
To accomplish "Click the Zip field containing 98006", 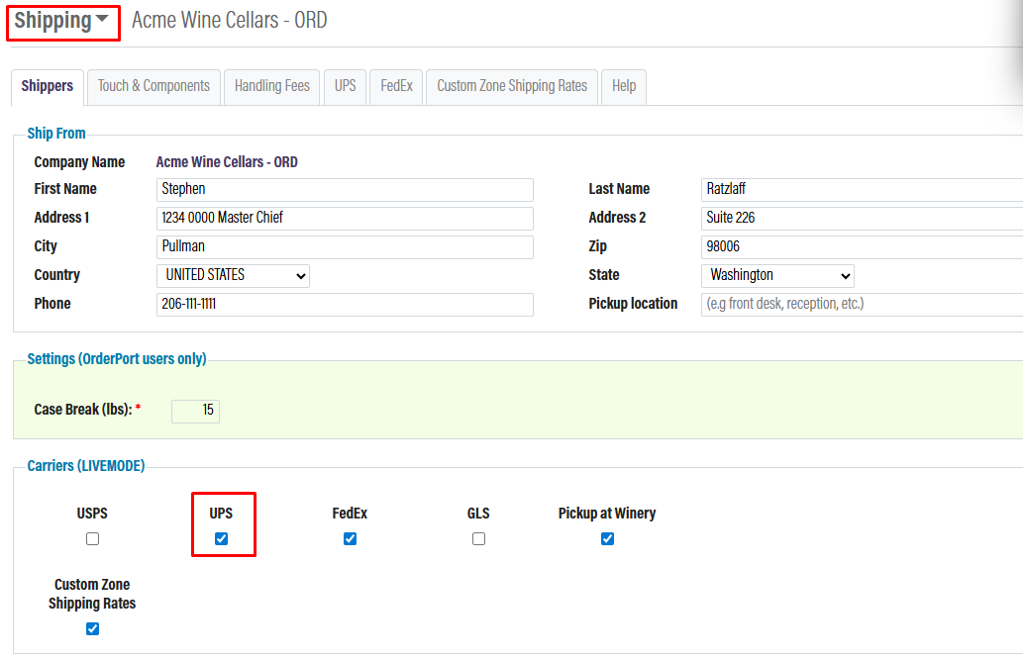I will [862, 247].
